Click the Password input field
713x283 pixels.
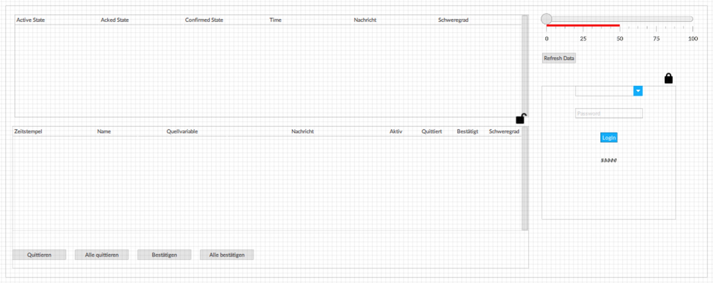[x=609, y=113]
